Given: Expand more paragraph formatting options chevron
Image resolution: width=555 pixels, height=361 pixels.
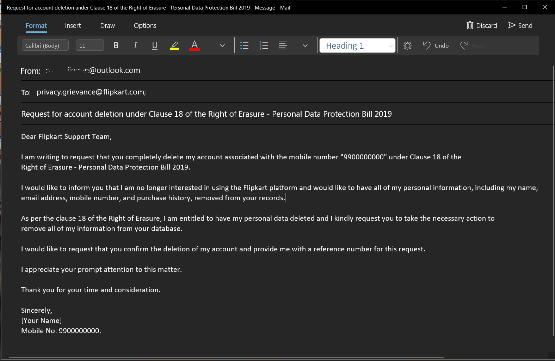Looking at the screenshot, I should pos(305,45).
